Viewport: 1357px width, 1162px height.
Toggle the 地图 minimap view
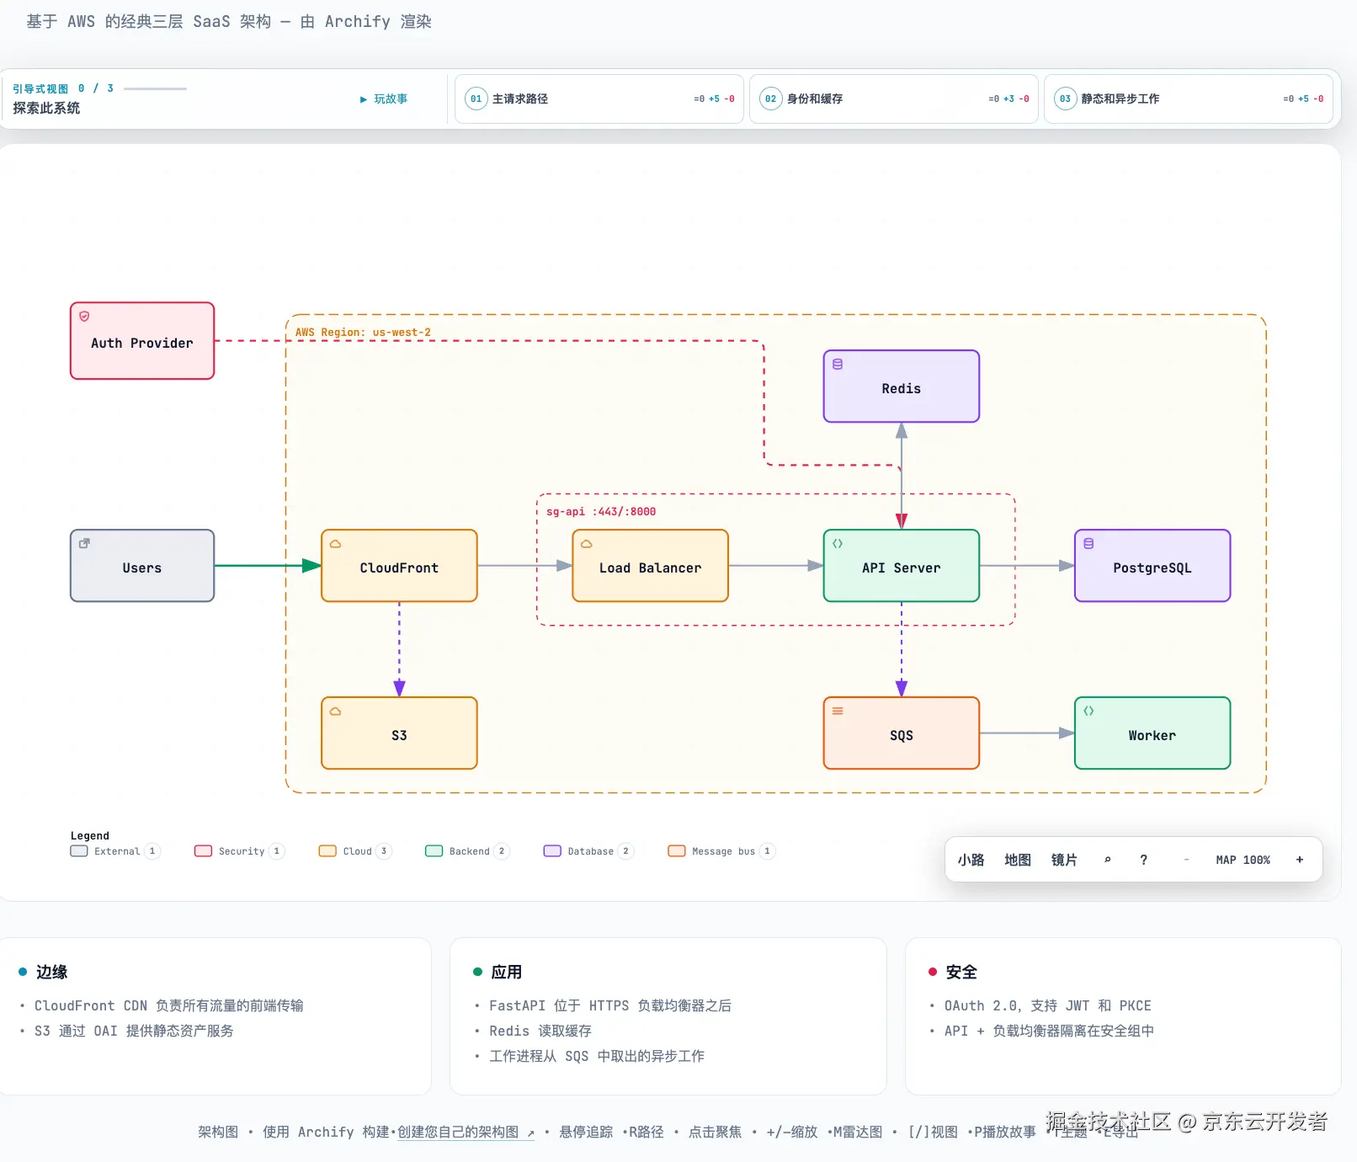tap(1018, 860)
